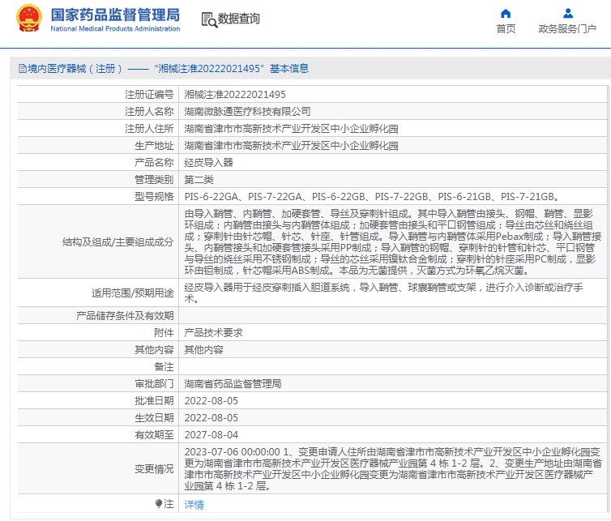Click the 政务服务门户 text link
Screen dimensions: 611x521
coord(567,29)
